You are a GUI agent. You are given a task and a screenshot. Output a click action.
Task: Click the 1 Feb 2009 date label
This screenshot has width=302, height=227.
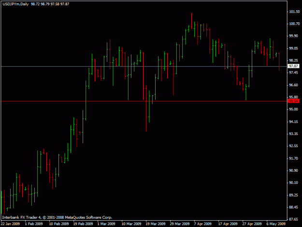[34, 224]
